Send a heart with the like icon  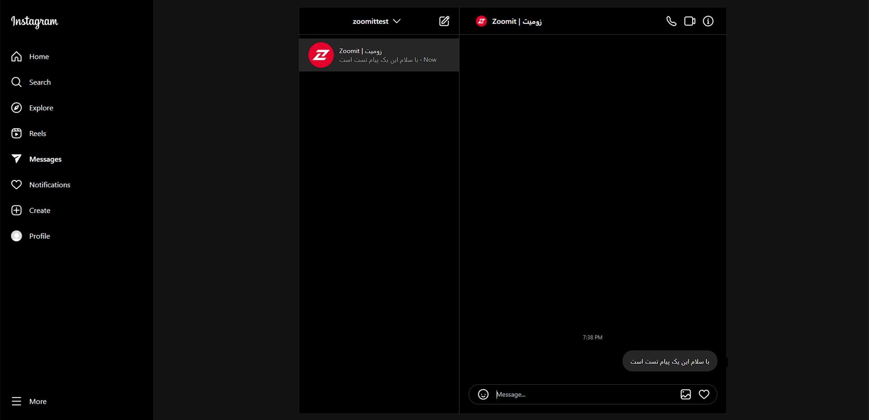tap(704, 394)
